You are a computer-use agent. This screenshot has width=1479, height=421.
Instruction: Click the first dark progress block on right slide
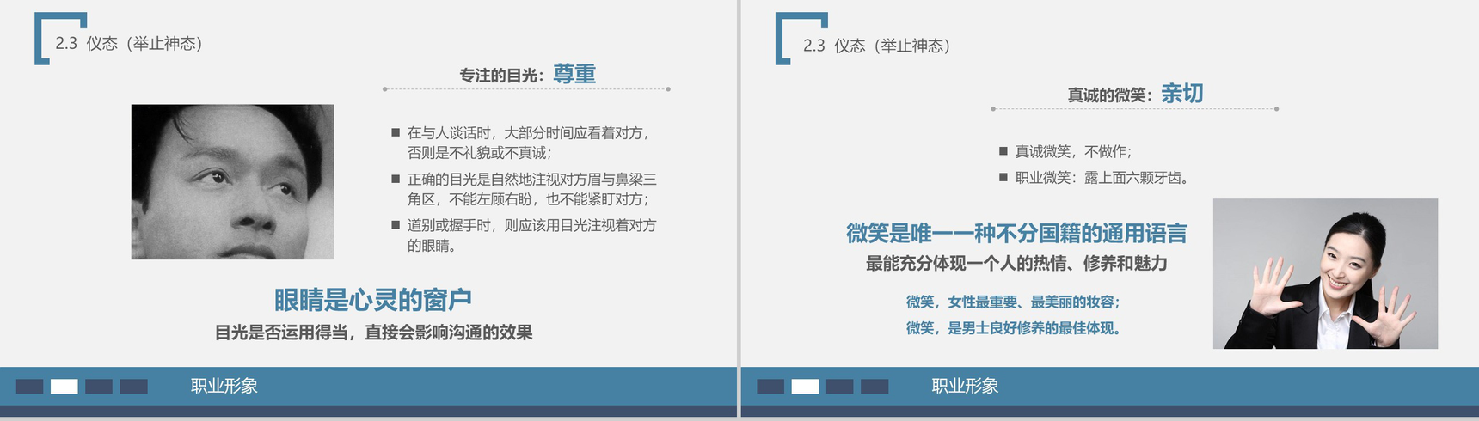point(770,387)
